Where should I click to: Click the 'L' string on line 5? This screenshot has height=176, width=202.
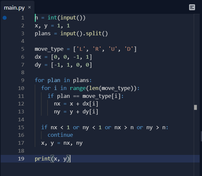point(81,49)
